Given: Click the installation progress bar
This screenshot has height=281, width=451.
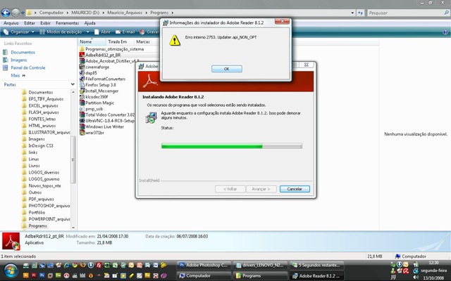Looking at the screenshot, I should [x=232, y=146].
